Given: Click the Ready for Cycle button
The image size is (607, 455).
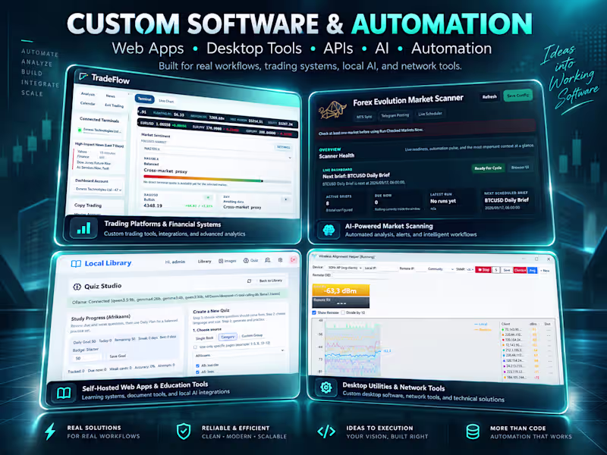Looking at the screenshot, I should coord(488,168).
